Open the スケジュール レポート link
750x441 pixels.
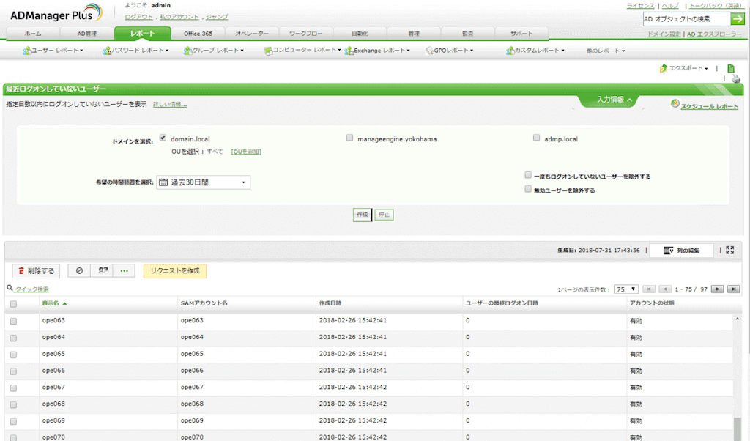[x=705, y=107]
